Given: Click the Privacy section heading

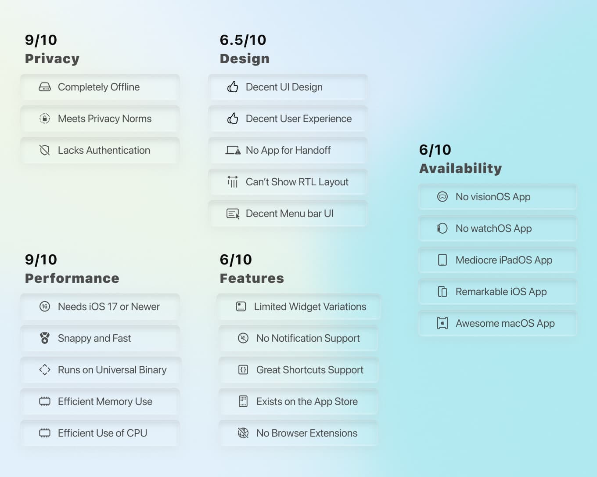Looking at the screenshot, I should pyautogui.click(x=52, y=59).
